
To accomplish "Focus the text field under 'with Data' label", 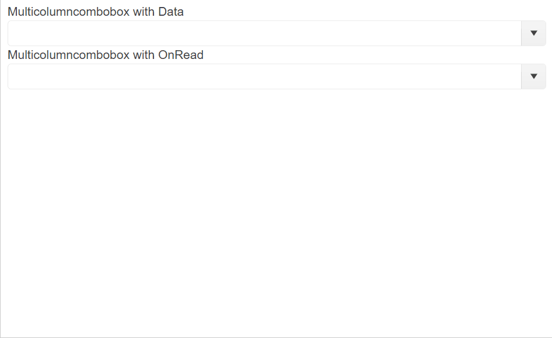I will pyautogui.click(x=264, y=33).
